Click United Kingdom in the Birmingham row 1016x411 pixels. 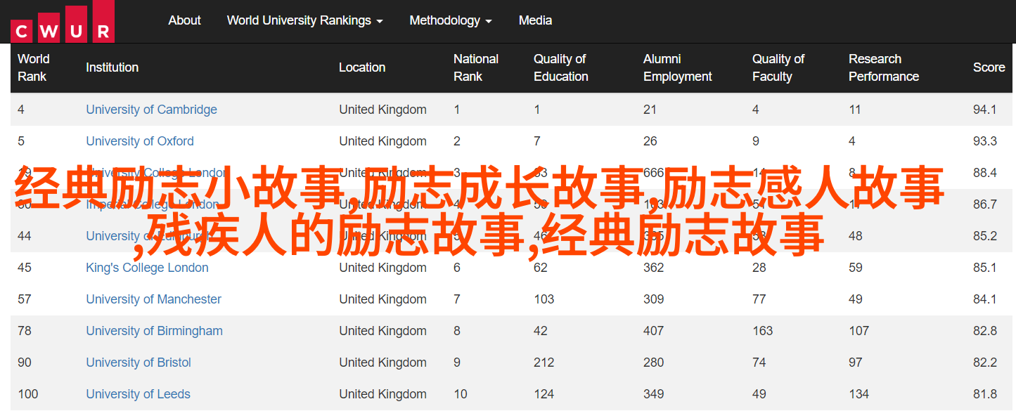pos(382,331)
